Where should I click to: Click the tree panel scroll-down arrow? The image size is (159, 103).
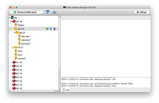[x=60, y=89]
